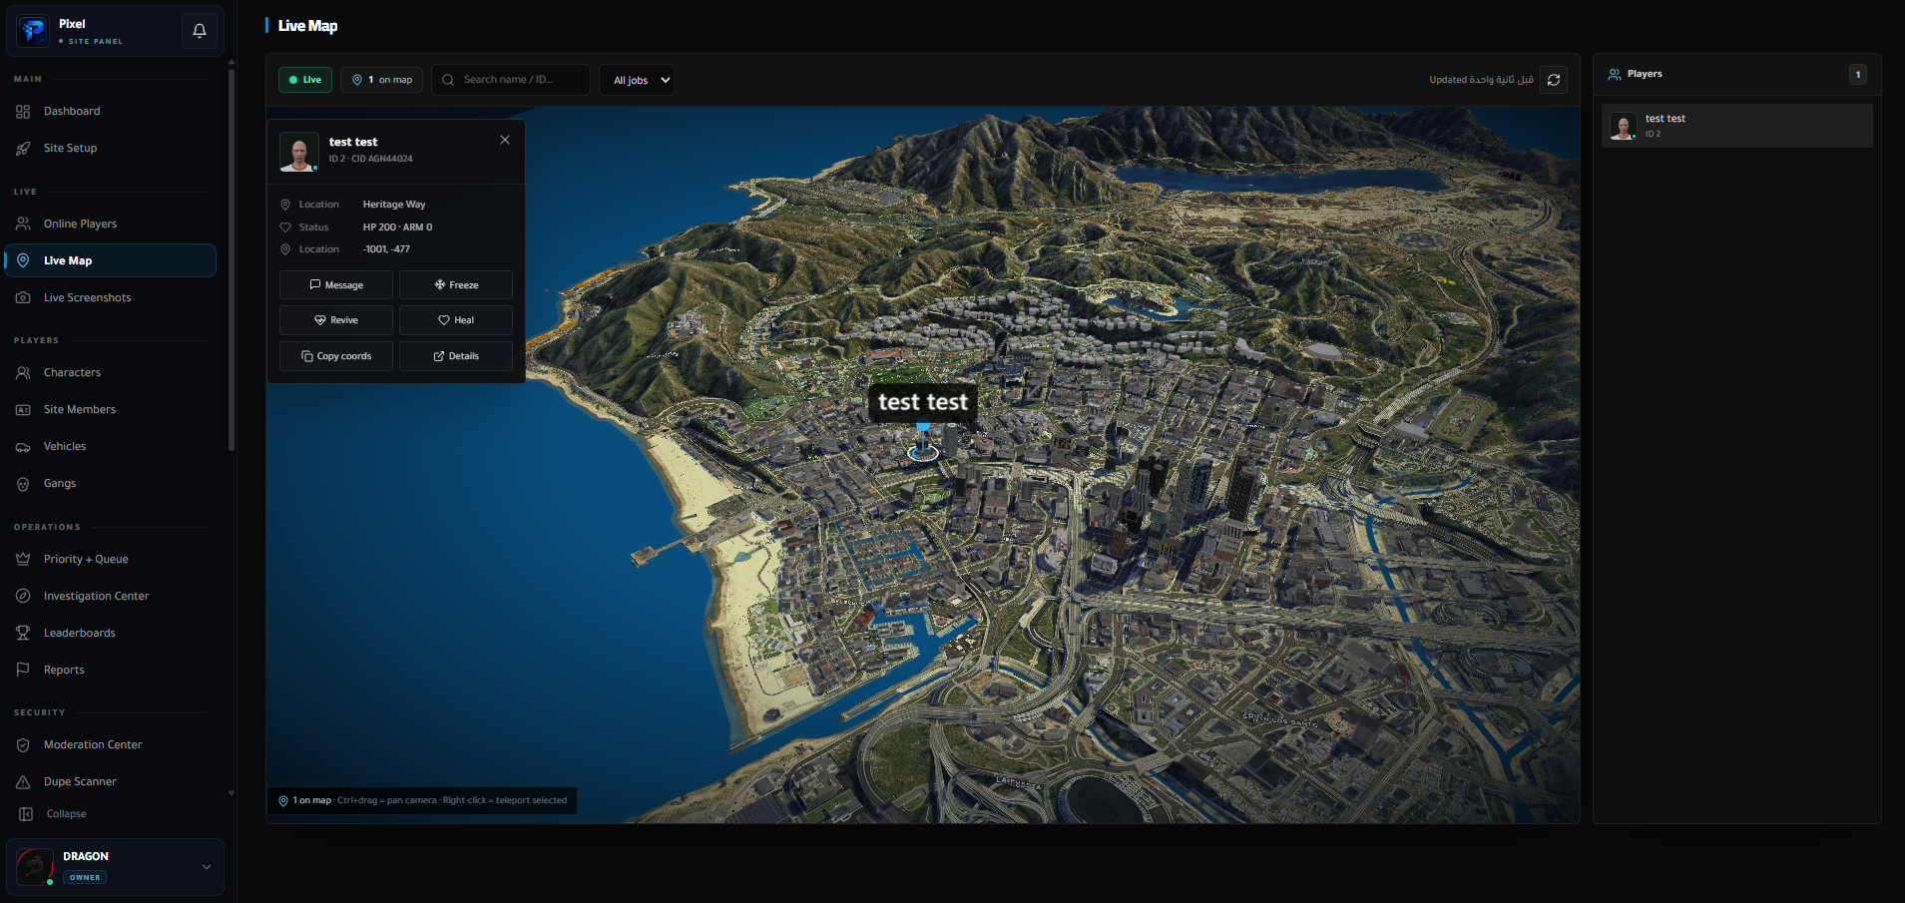This screenshot has height=903, width=1905.
Task: Click the Heritage Way location text
Action: pos(394,205)
